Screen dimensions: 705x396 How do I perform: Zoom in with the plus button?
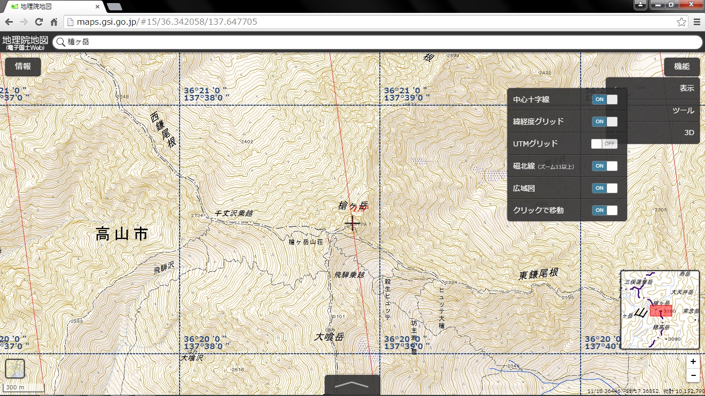click(693, 362)
